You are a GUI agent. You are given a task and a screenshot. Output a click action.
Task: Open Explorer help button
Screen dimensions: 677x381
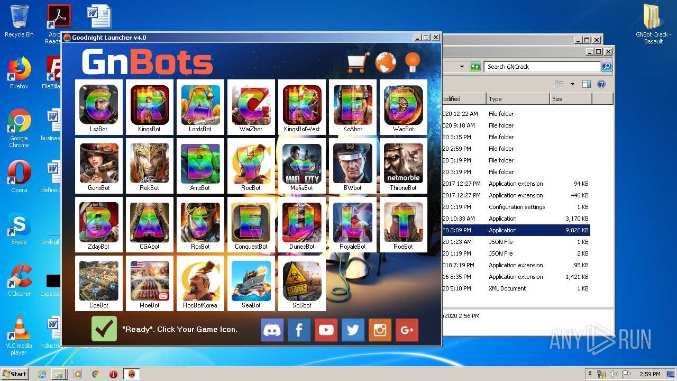[601, 84]
